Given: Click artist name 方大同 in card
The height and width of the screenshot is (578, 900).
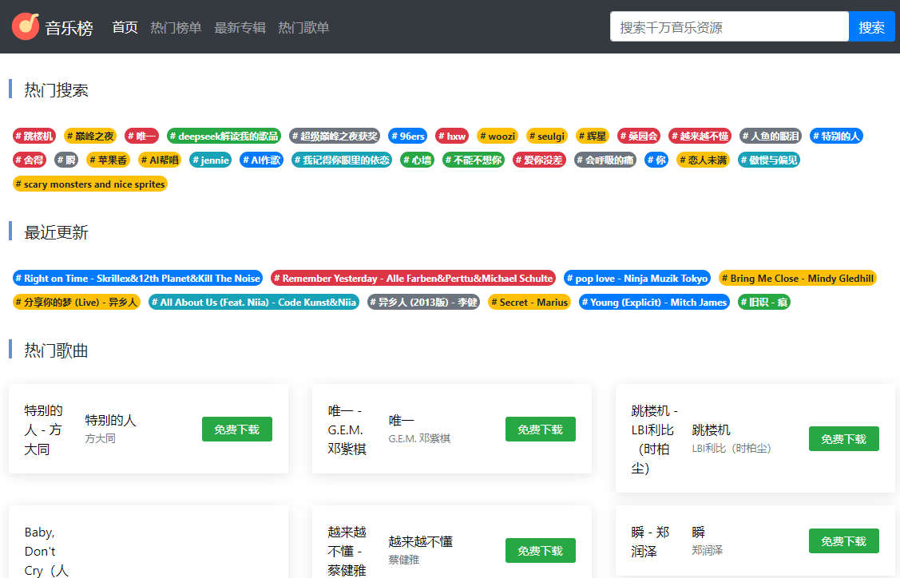Looking at the screenshot, I should pos(101,438).
